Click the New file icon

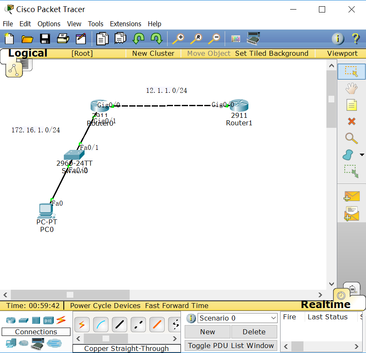[9, 38]
